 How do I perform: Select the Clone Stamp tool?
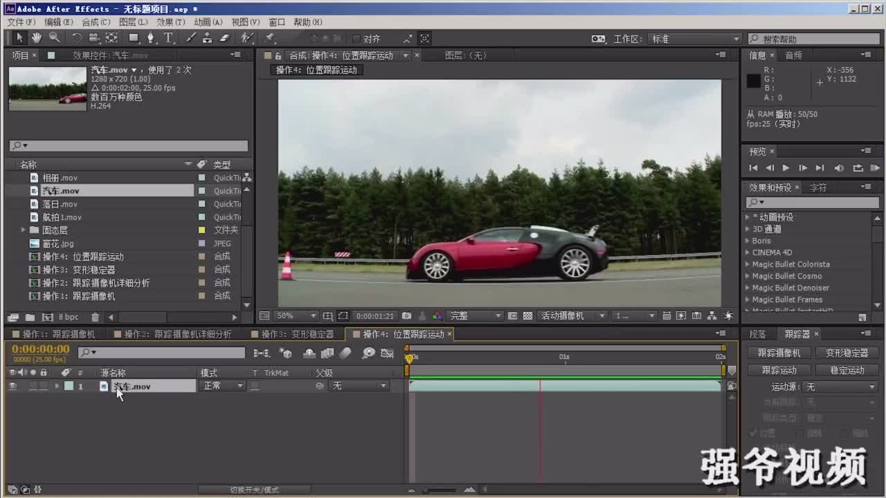(x=208, y=38)
